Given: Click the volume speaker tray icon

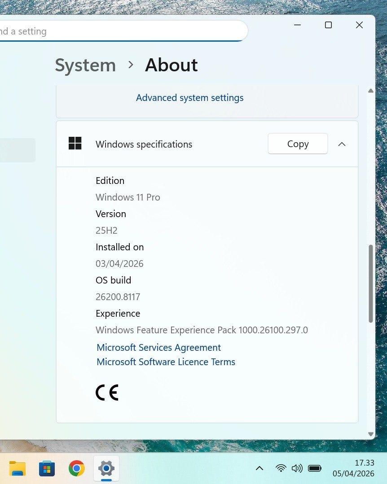Looking at the screenshot, I should click(297, 468).
